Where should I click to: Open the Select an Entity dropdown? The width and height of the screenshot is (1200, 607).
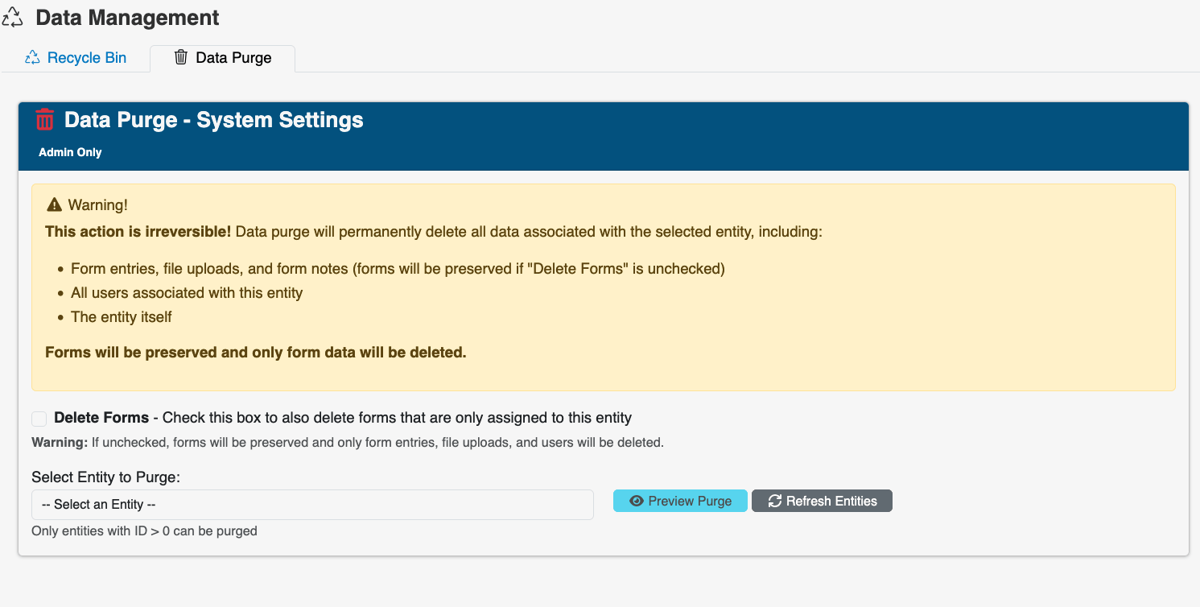point(312,505)
